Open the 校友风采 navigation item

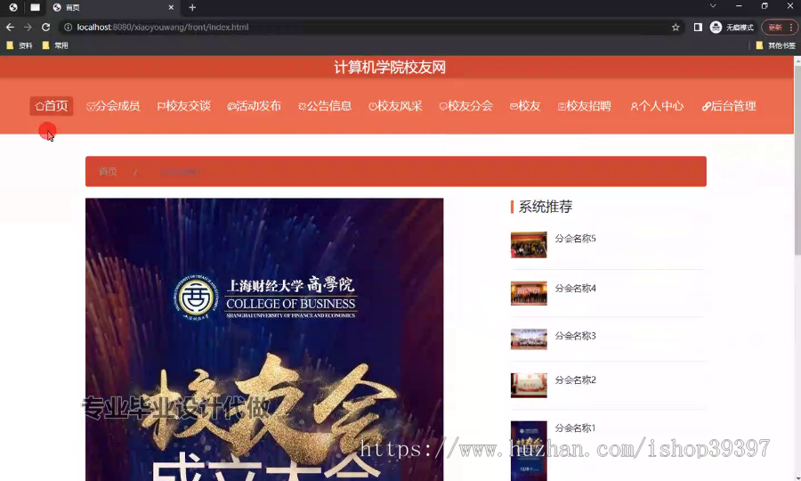395,106
